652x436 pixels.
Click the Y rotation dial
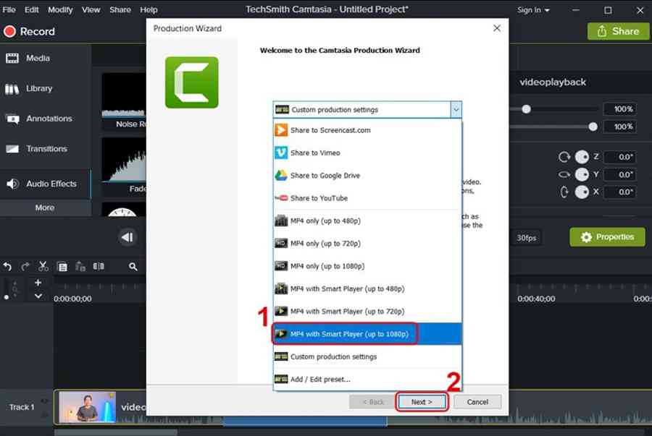coord(582,175)
